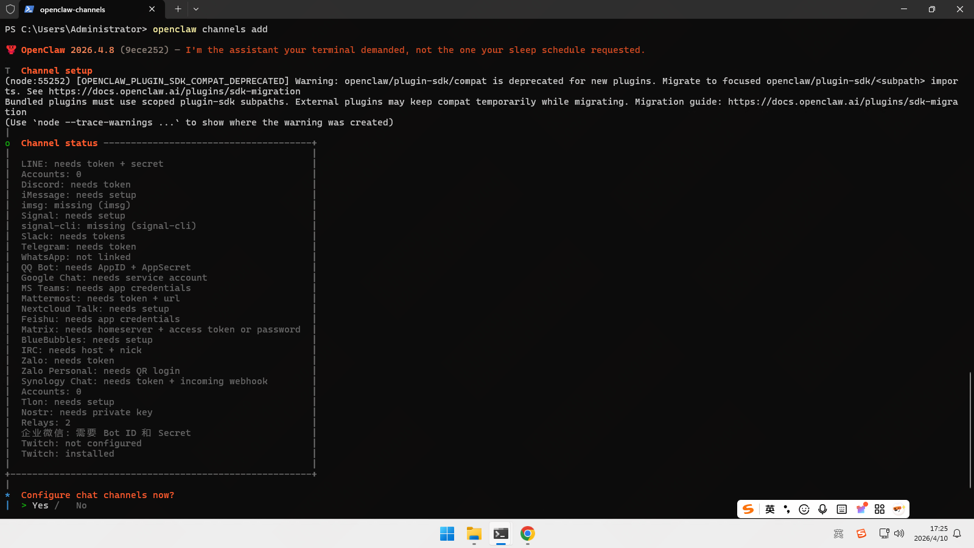The width and height of the screenshot is (974, 548).
Task: Open the Windows Start menu
Action: tap(447, 534)
